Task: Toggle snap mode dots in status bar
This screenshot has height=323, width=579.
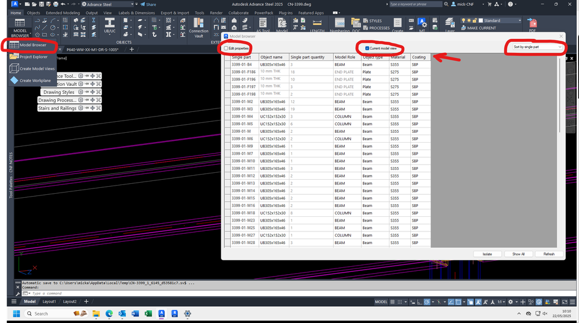Action: [x=399, y=302]
